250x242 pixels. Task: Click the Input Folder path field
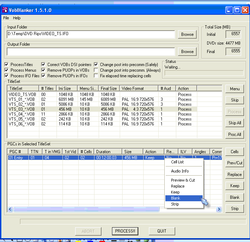tap(91, 34)
